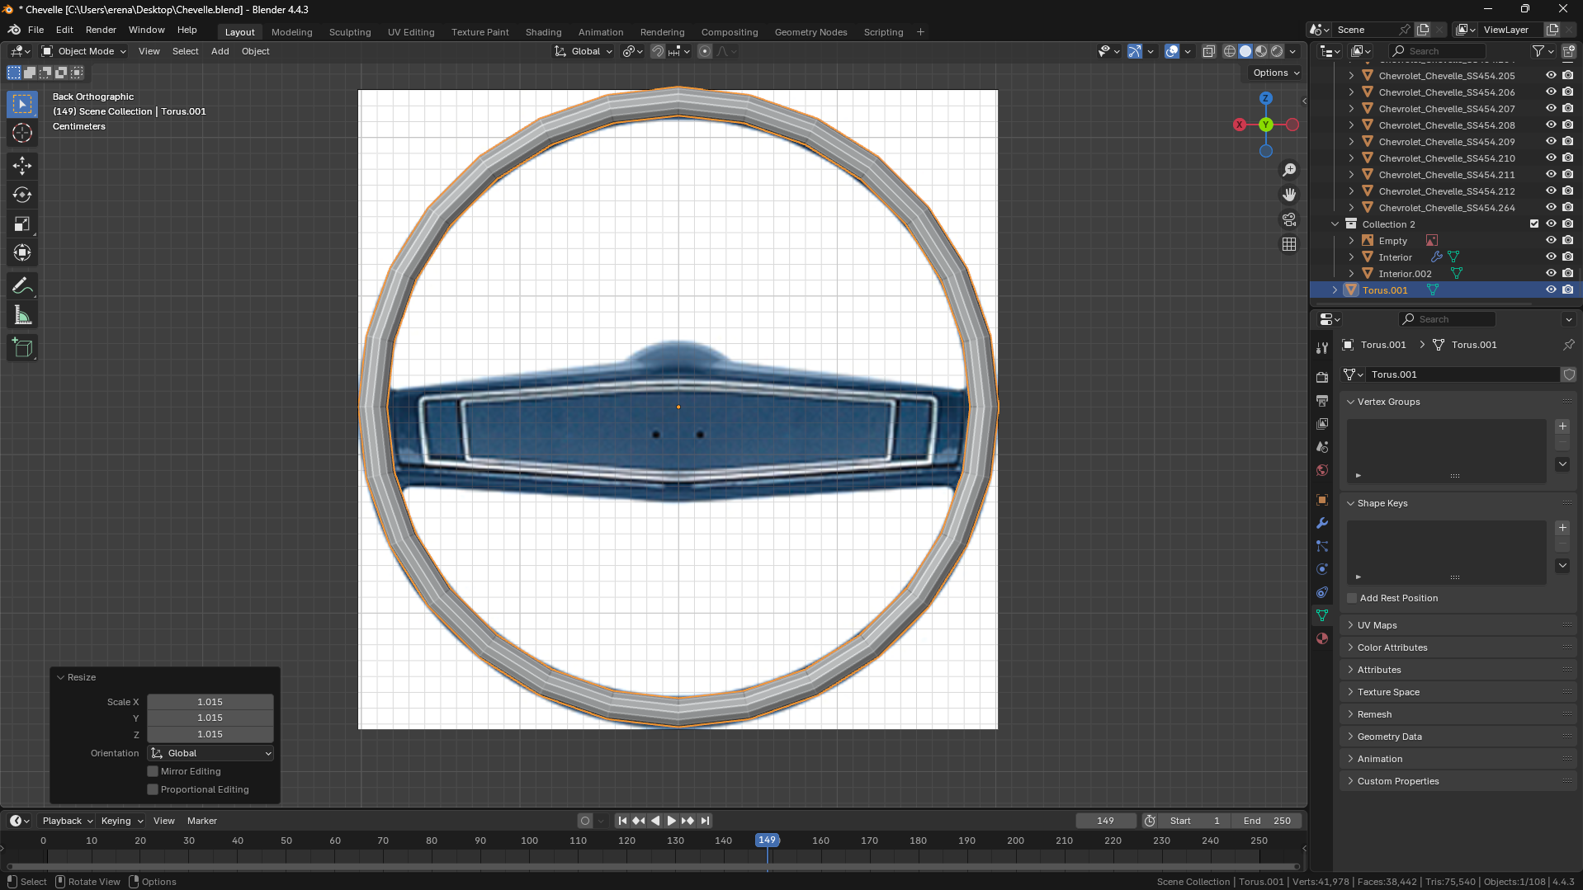
Task: Open the Render properties tab
Action: point(1322,377)
